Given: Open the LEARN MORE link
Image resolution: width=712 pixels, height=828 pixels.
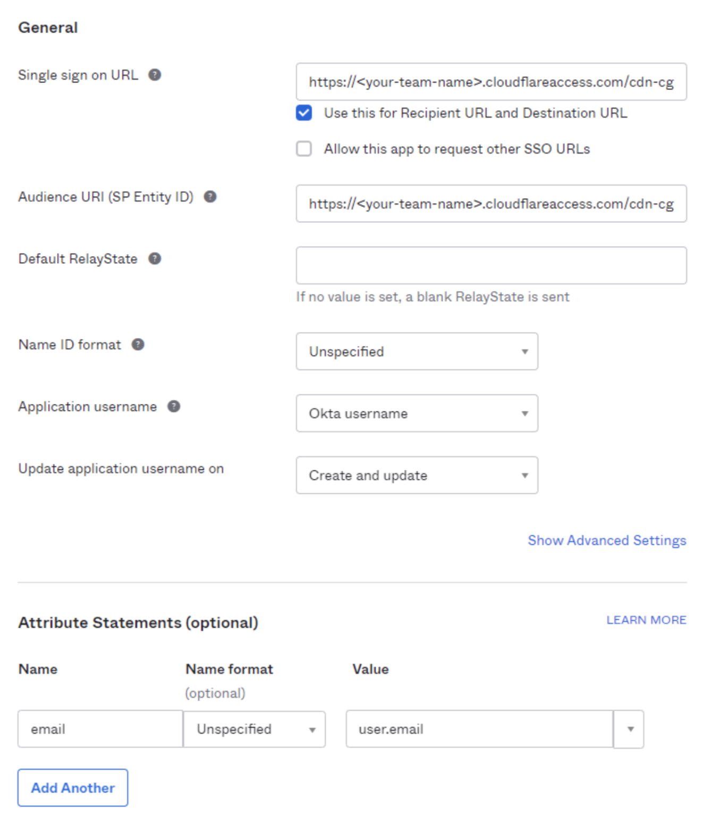Looking at the screenshot, I should 647,620.
